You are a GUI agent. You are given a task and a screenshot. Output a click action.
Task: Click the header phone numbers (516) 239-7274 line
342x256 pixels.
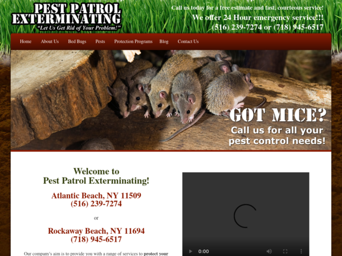click(268, 27)
